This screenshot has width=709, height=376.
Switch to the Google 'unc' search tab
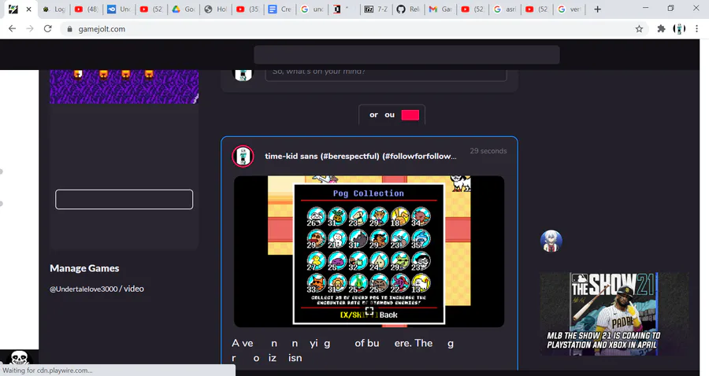pyautogui.click(x=312, y=9)
